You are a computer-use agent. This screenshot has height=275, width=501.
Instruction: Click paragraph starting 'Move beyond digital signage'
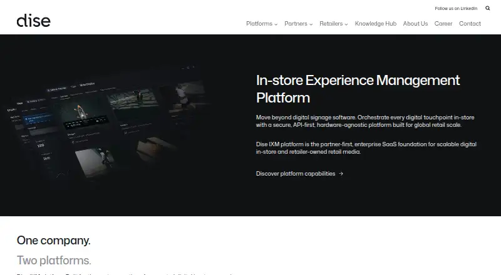[365, 121]
